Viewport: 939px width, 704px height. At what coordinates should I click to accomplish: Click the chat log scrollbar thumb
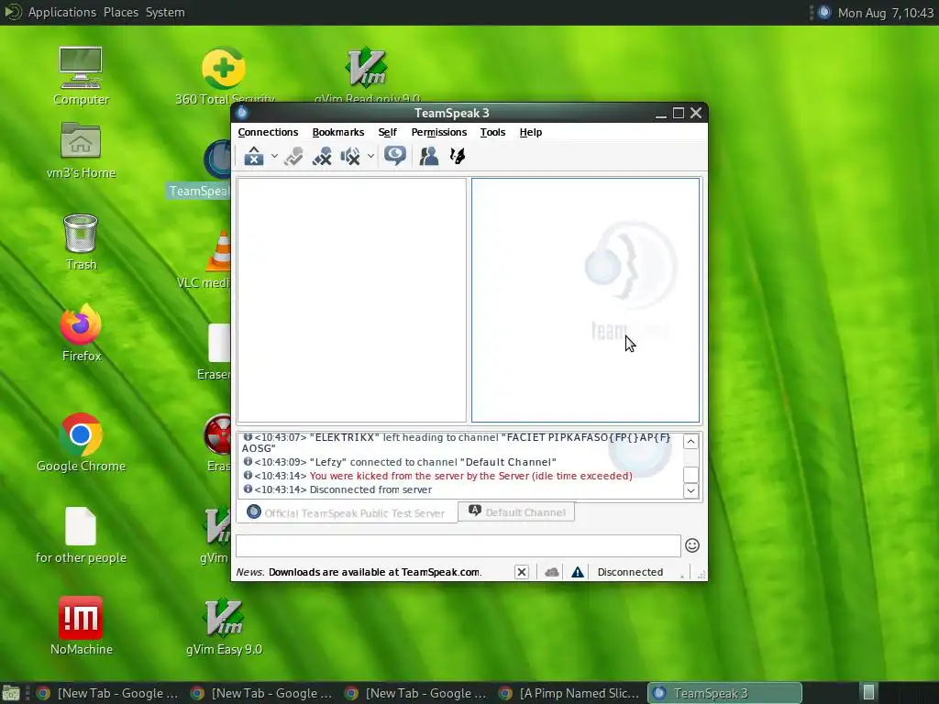tap(690, 475)
